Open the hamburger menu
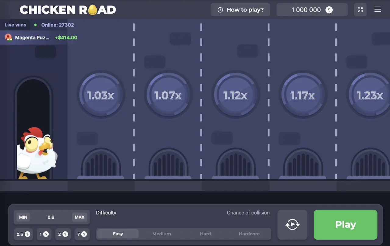The image size is (390, 246). tap(378, 10)
